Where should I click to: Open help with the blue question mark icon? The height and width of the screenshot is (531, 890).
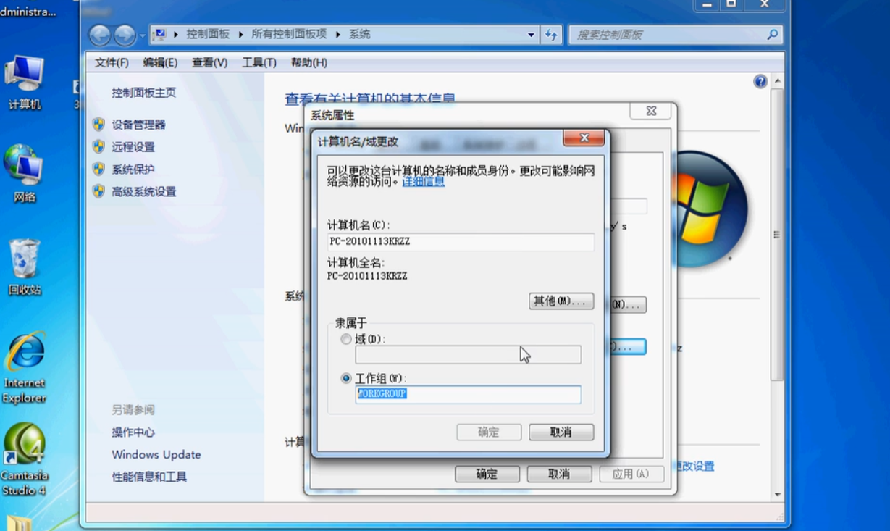point(760,82)
